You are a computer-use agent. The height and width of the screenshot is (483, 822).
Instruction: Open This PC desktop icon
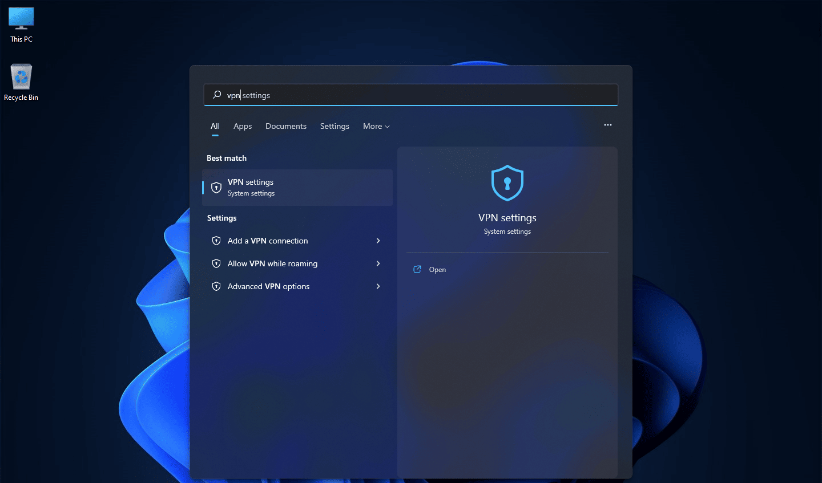(21, 25)
